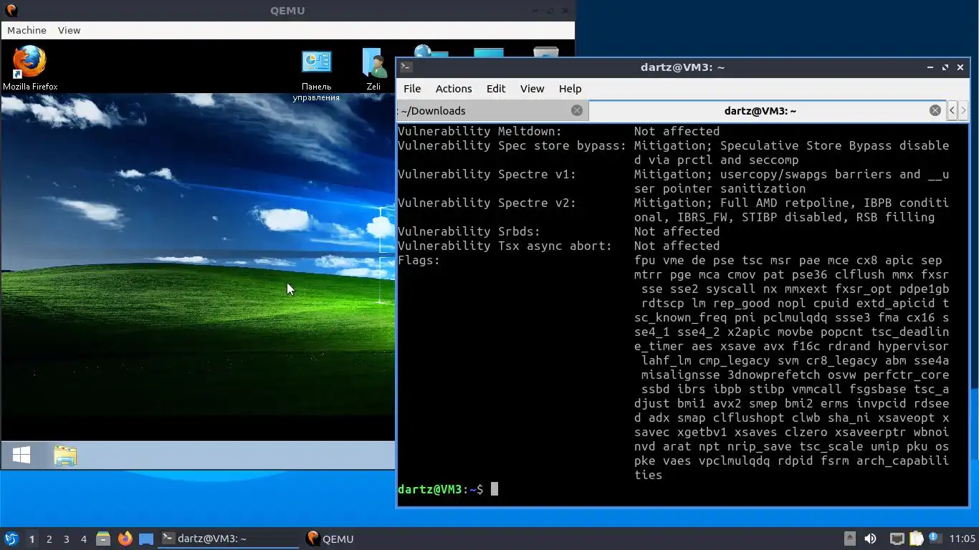
Task: Open the terminal Help menu
Action: 570,89
